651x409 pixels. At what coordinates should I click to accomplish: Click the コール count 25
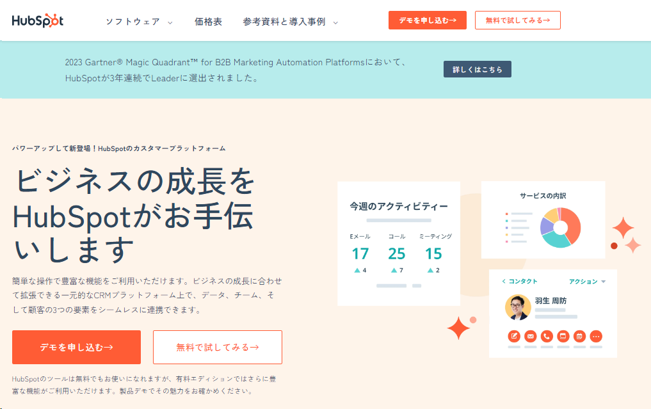(x=396, y=253)
